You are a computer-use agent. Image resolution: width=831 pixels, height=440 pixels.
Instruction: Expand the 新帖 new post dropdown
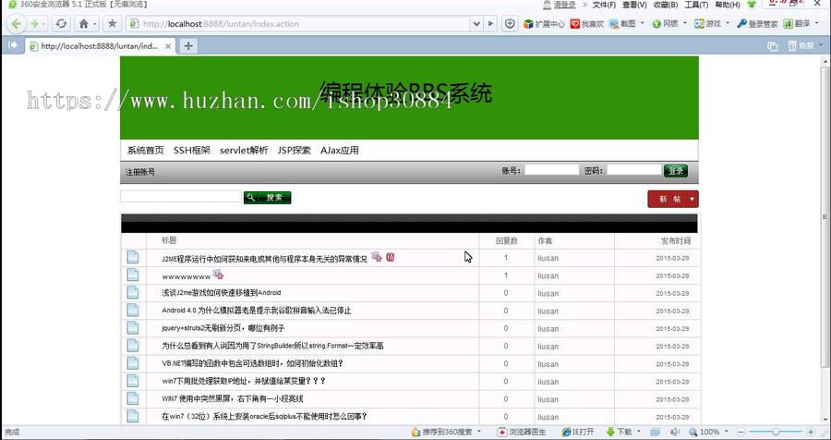click(692, 199)
